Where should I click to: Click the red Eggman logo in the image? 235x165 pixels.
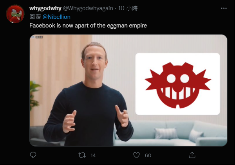point(177,84)
